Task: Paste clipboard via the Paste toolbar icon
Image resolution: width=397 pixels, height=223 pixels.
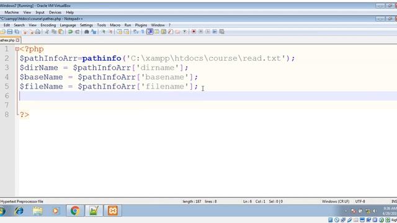Action: tap(61, 32)
